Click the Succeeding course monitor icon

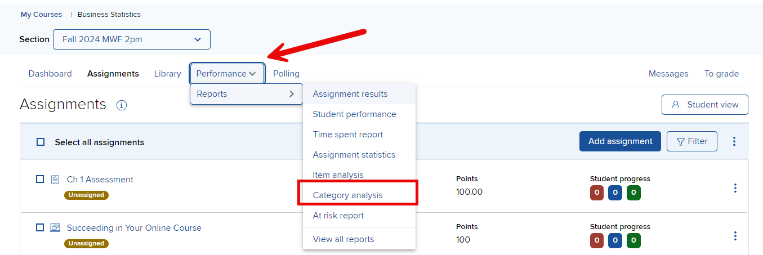coord(55,228)
